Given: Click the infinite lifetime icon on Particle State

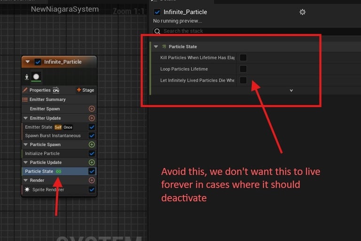Looking at the screenshot, I should tap(58, 171).
